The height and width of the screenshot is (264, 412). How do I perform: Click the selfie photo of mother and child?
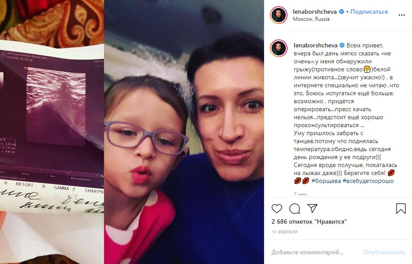(x=184, y=132)
